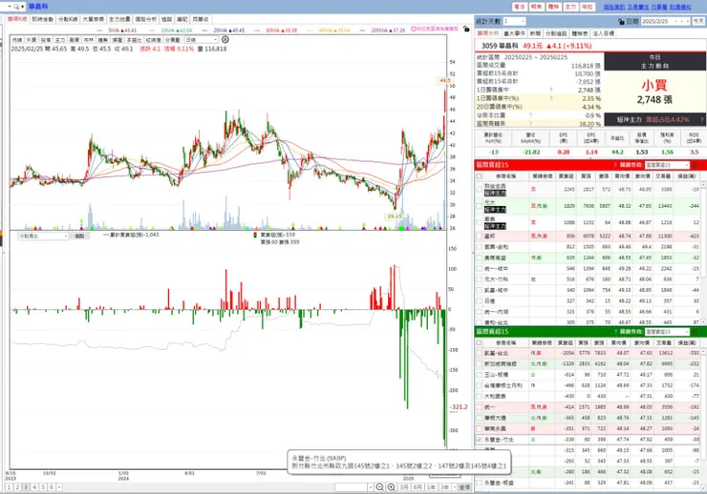Toggle the 外資 chart overlay button
Viewport: 707px width, 494px height.
pos(32,40)
